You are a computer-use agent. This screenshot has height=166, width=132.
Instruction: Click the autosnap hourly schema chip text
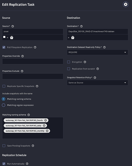coord(24,120)
